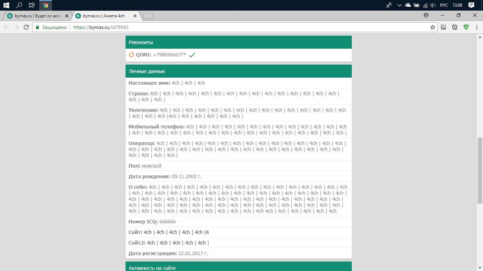
Task: Open the Windows Start menu
Action: [x=6, y=5]
